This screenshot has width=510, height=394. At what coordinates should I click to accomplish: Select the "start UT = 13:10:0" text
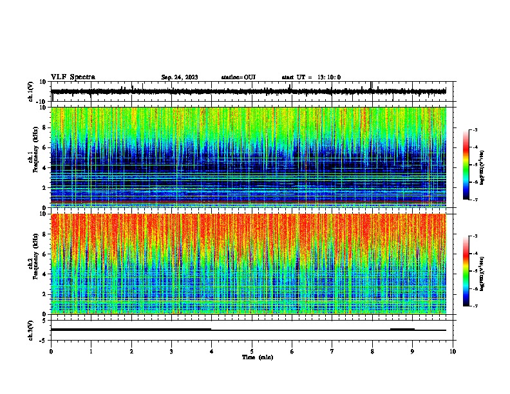311,77
